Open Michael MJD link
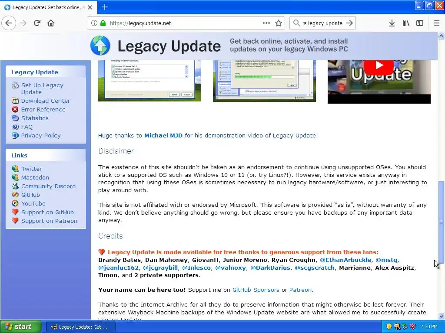445x333 pixels. click(x=163, y=135)
